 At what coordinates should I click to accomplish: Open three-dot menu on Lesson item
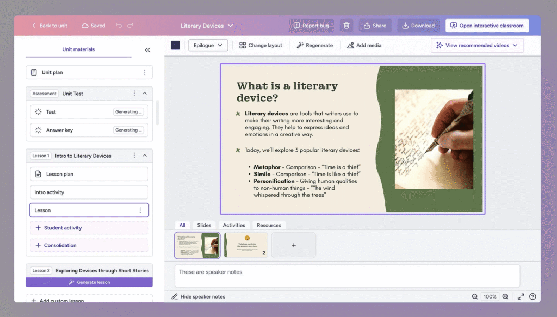140,210
